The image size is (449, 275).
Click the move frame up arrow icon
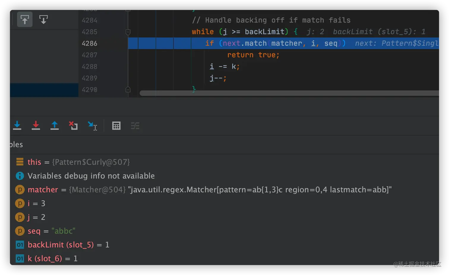click(25, 20)
